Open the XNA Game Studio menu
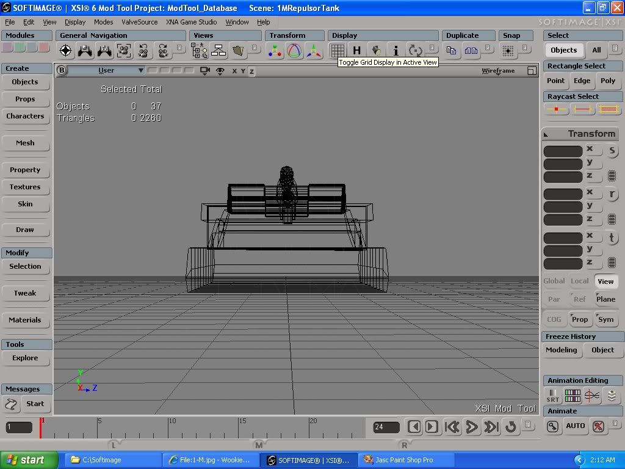Image resolution: width=625 pixels, height=469 pixels. [x=191, y=22]
